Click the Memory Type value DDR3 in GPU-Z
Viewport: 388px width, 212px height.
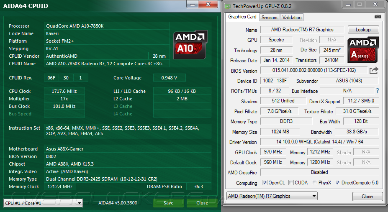[x=286, y=121]
